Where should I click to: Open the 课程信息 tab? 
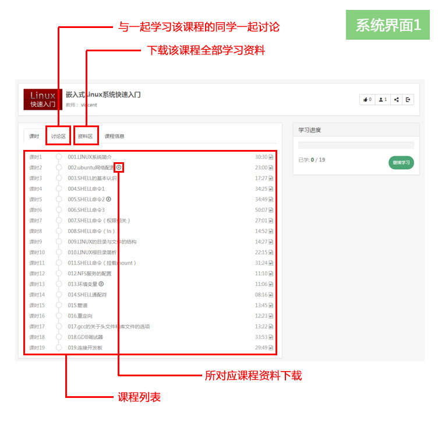pos(114,137)
